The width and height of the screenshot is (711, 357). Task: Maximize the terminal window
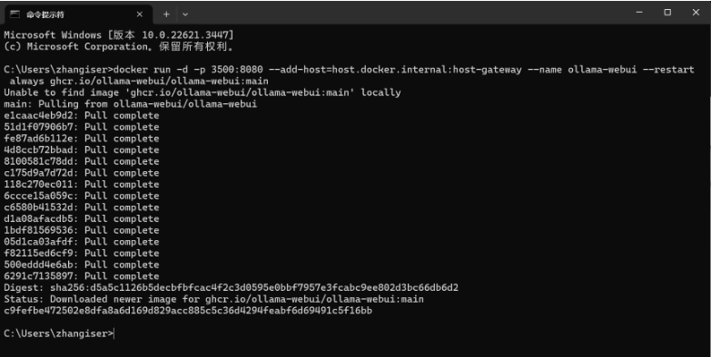click(667, 12)
